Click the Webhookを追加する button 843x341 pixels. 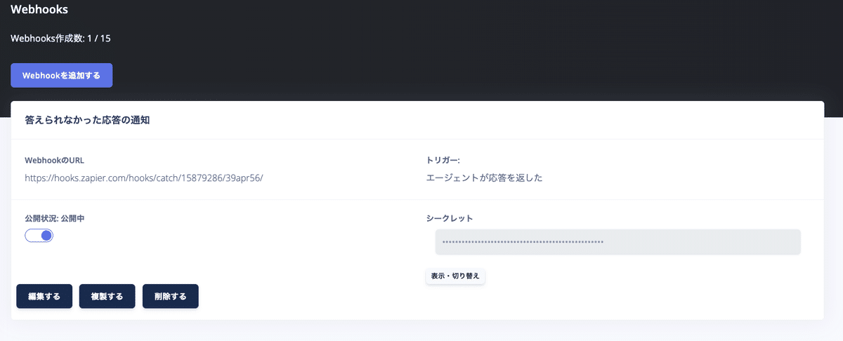click(62, 76)
